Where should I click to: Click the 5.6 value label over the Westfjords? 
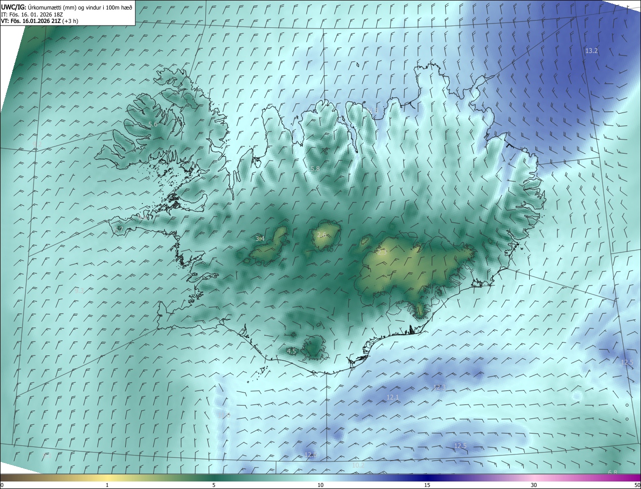(x=153, y=124)
